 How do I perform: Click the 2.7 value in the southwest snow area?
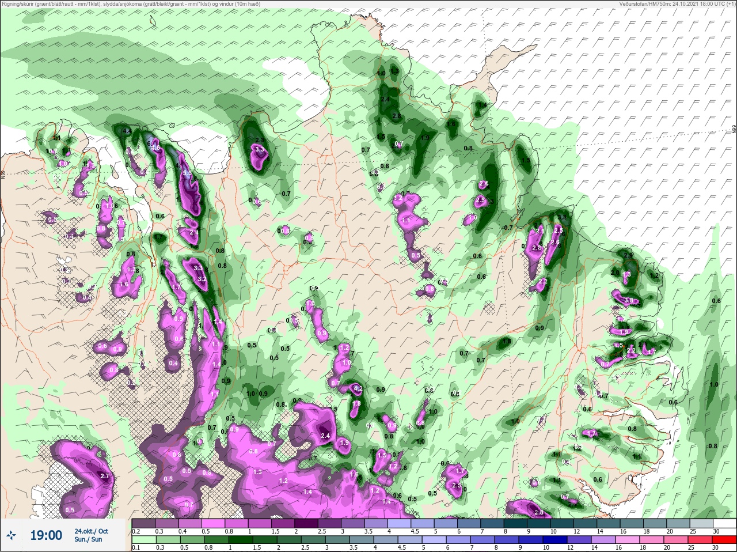[x=104, y=477]
